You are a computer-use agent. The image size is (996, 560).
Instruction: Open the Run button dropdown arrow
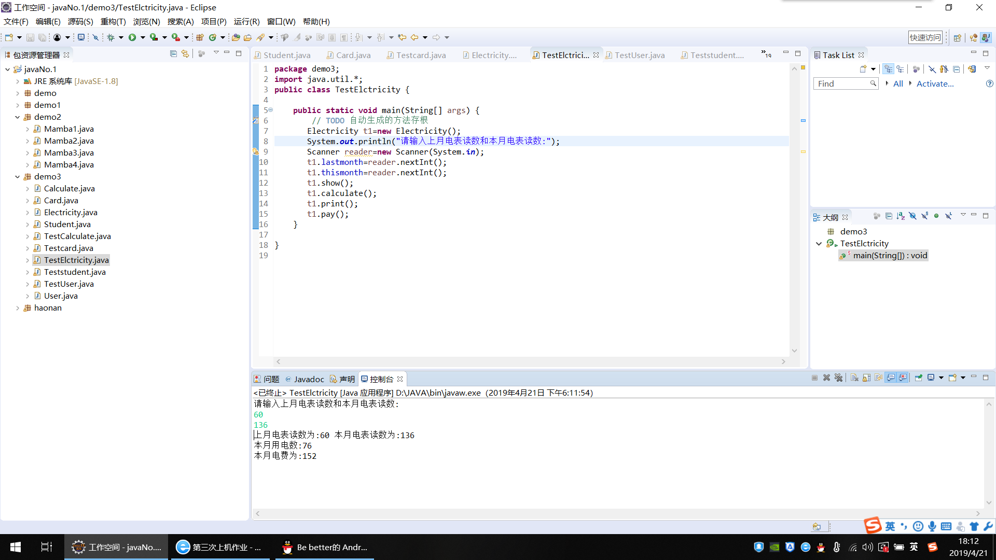pos(143,37)
